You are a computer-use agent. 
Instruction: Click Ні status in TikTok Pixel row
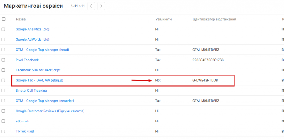pyautogui.click(x=157, y=131)
